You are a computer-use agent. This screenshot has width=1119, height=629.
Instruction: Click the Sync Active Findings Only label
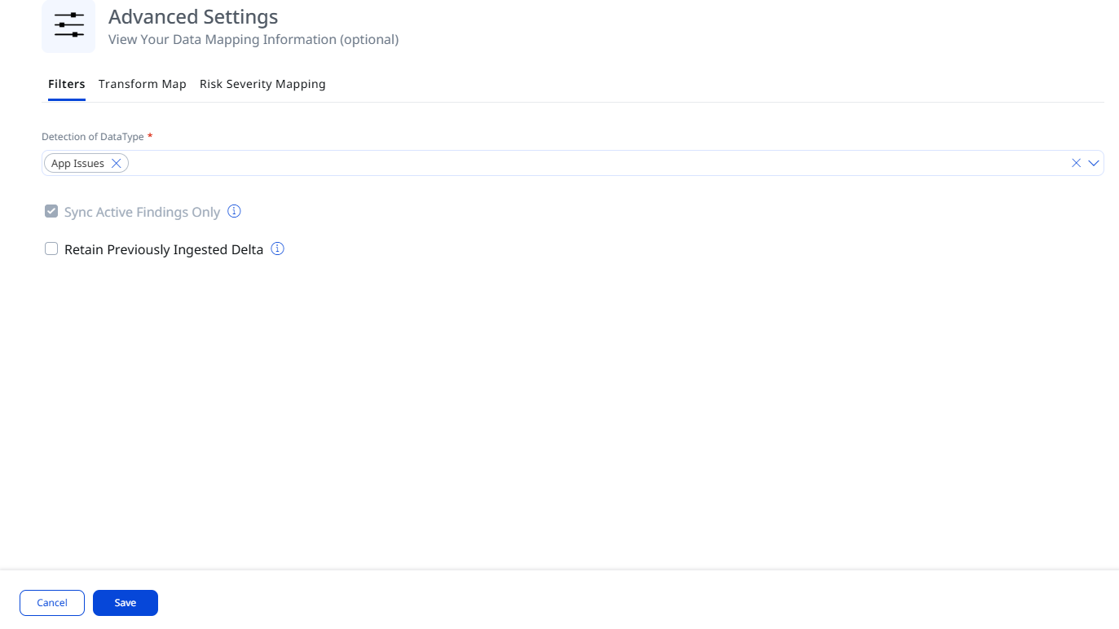click(142, 212)
